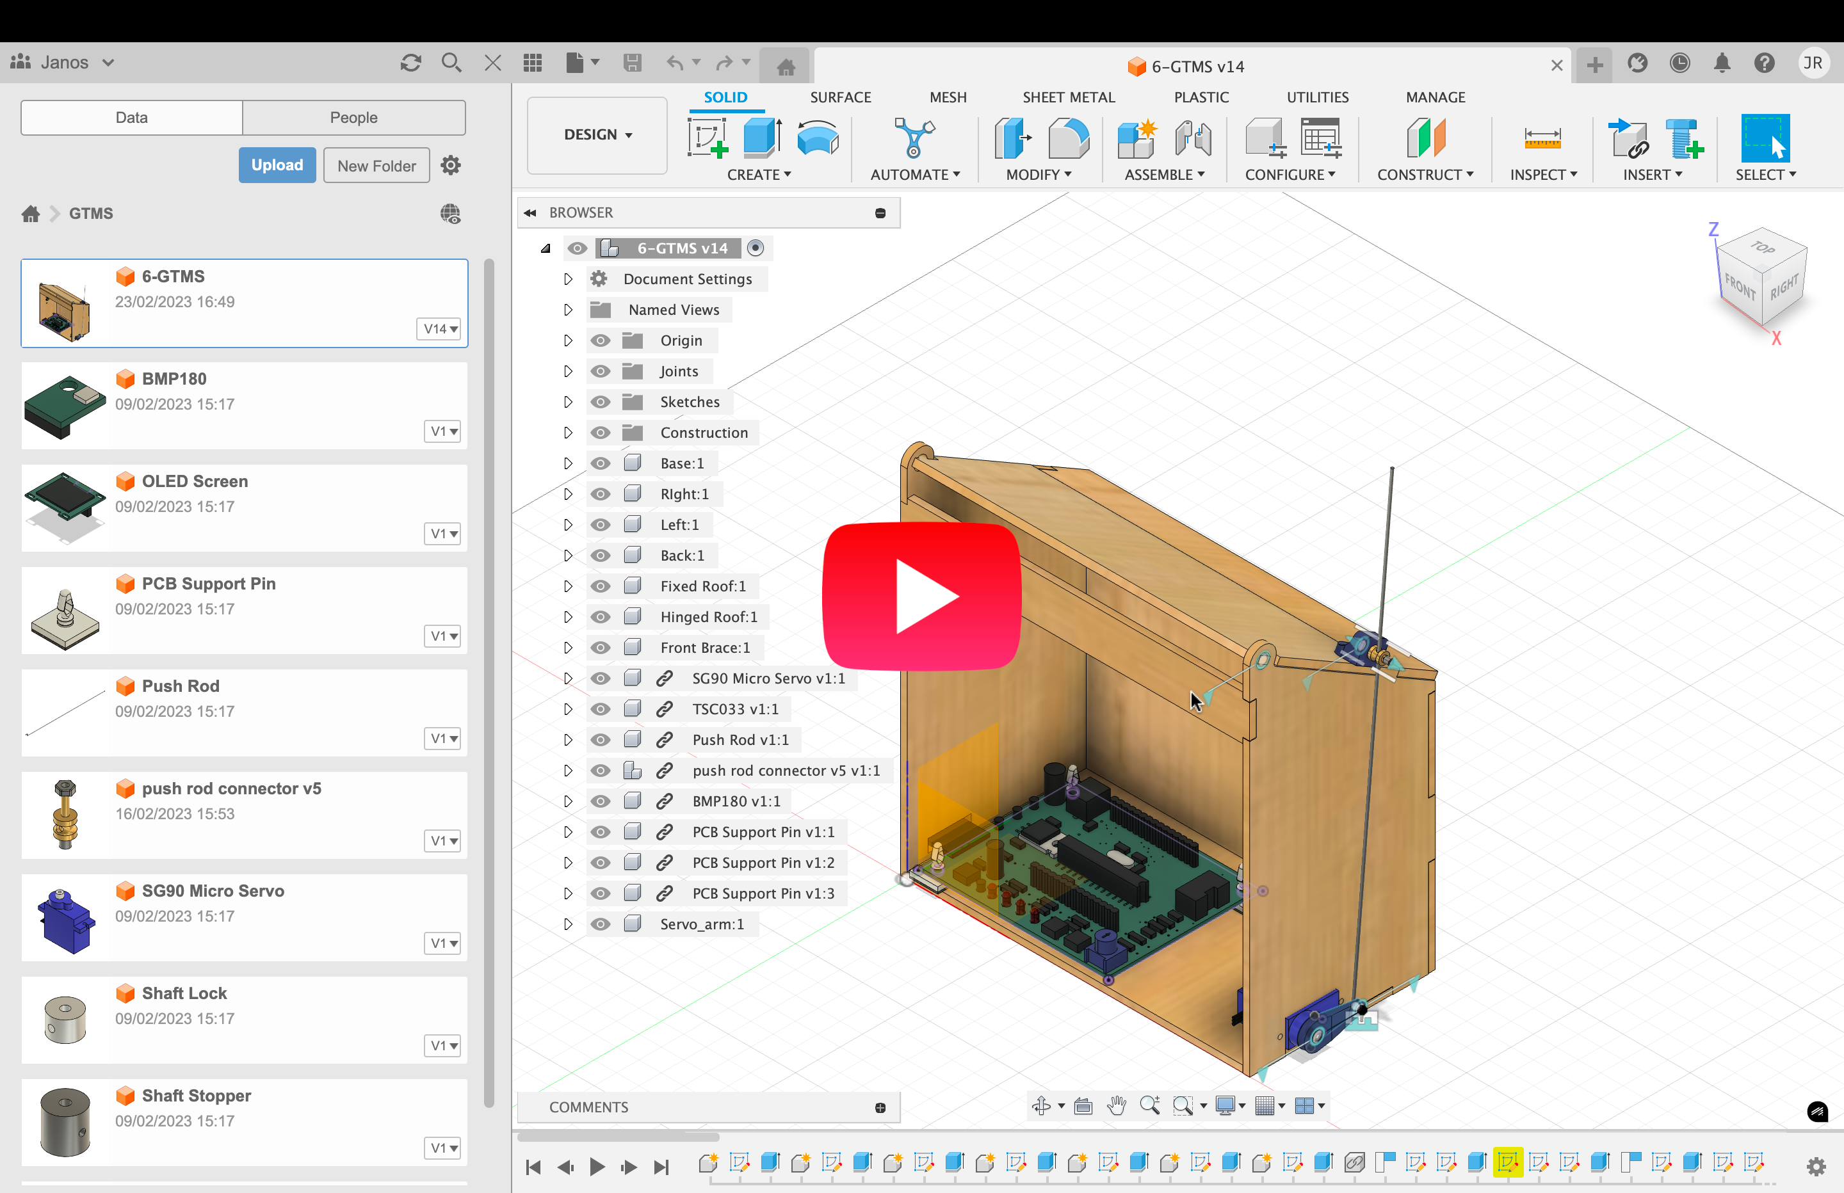The image size is (1844, 1193).
Task: Open the notifications bell
Action: [x=1722, y=63]
